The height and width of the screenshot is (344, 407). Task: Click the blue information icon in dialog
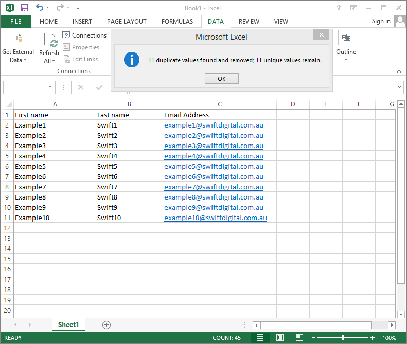pos(132,60)
